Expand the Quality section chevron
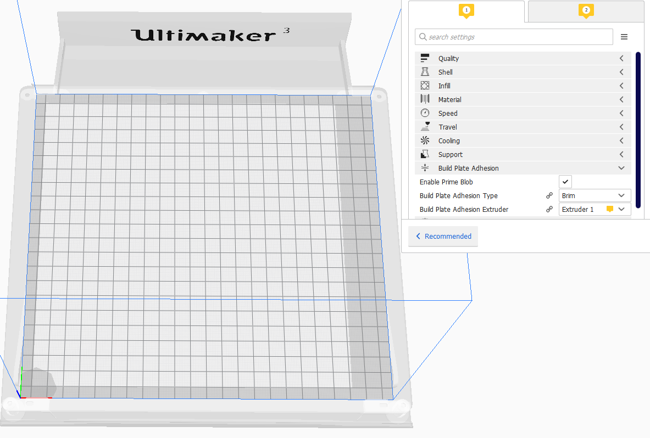Image resolution: width=650 pixels, height=438 pixels. tap(621, 58)
